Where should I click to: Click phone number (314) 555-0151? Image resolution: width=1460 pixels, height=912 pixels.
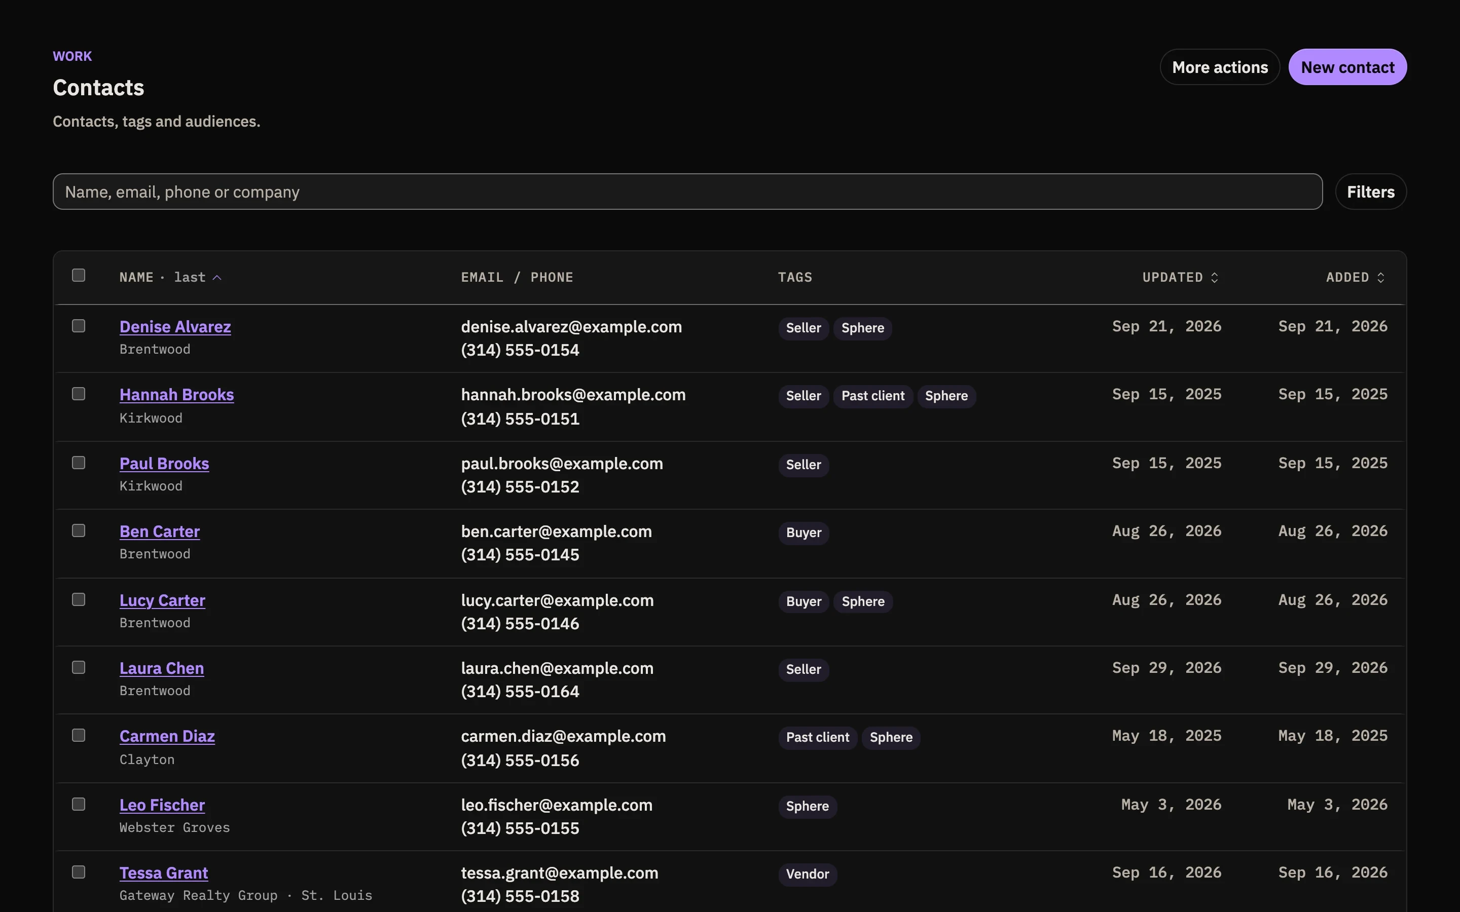coord(520,419)
